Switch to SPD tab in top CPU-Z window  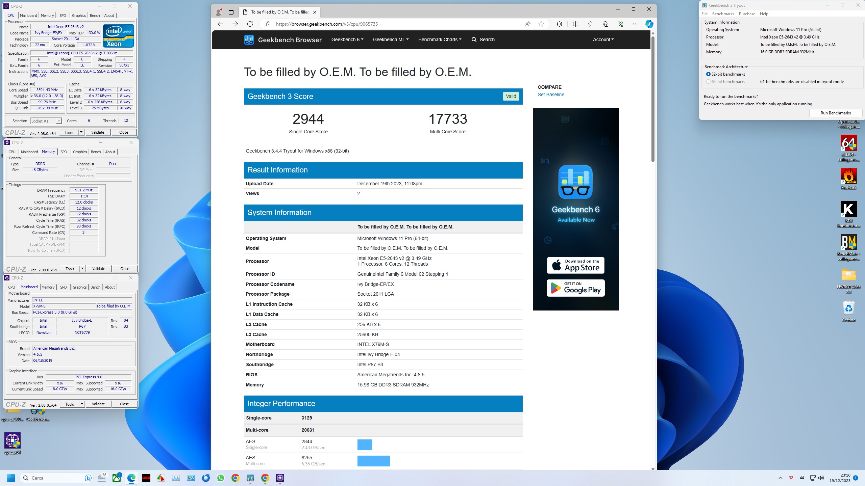[63, 16]
